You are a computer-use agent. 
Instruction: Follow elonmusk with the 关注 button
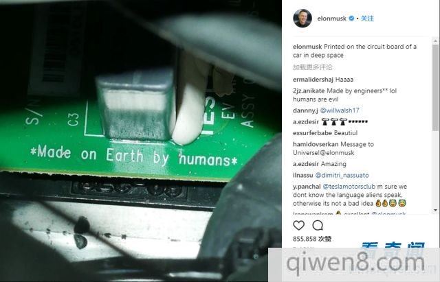click(x=367, y=19)
